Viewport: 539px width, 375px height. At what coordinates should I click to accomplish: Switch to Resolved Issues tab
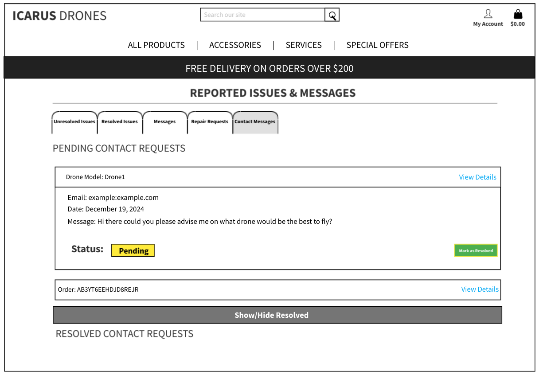[120, 122]
